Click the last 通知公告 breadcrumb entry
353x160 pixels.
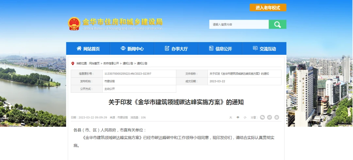tap(142, 63)
